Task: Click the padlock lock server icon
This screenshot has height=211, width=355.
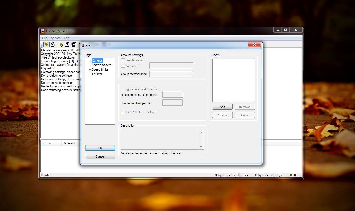Action: click(52, 44)
